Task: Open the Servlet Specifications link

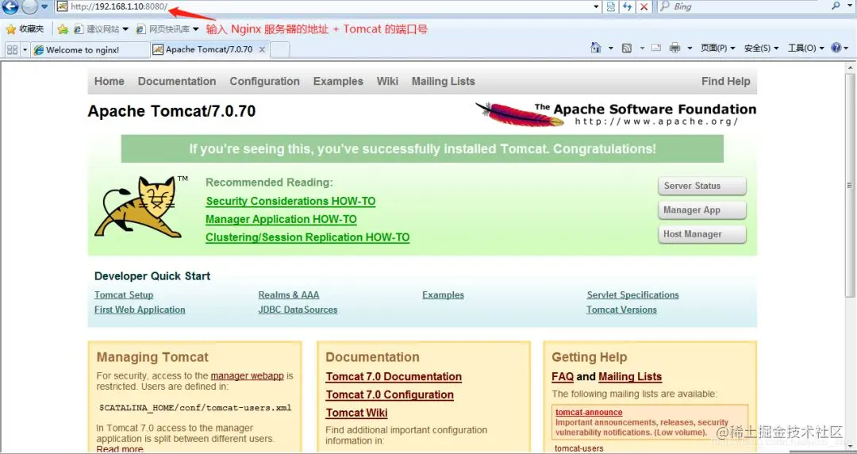Action: pos(633,294)
